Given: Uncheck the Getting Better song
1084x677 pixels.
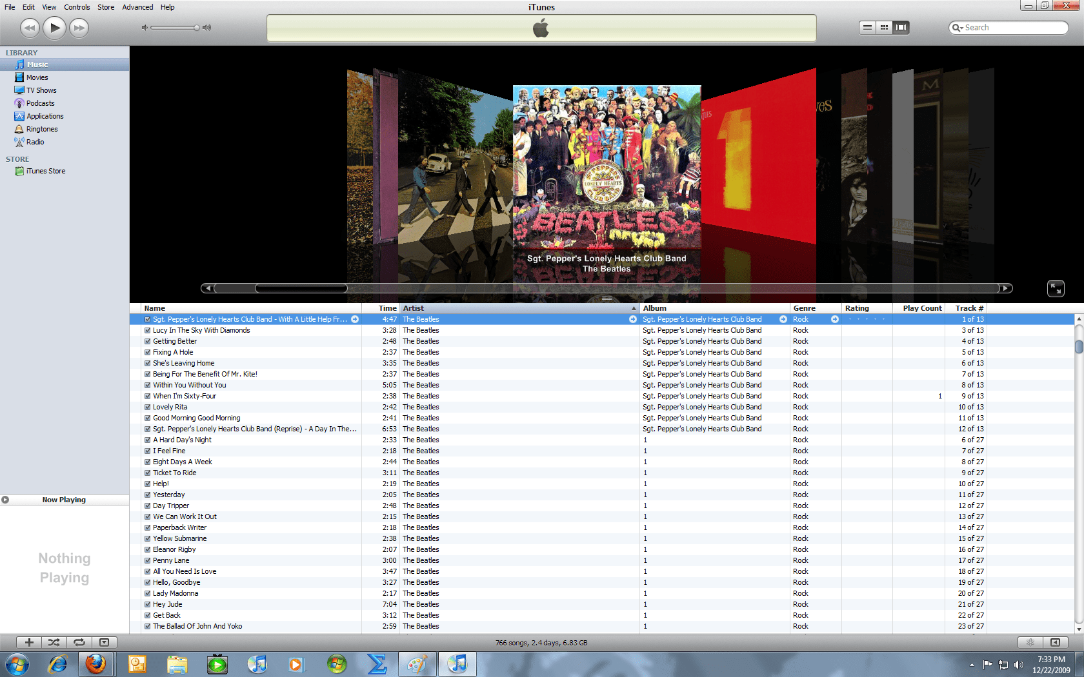Looking at the screenshot, I should point(147,341).
